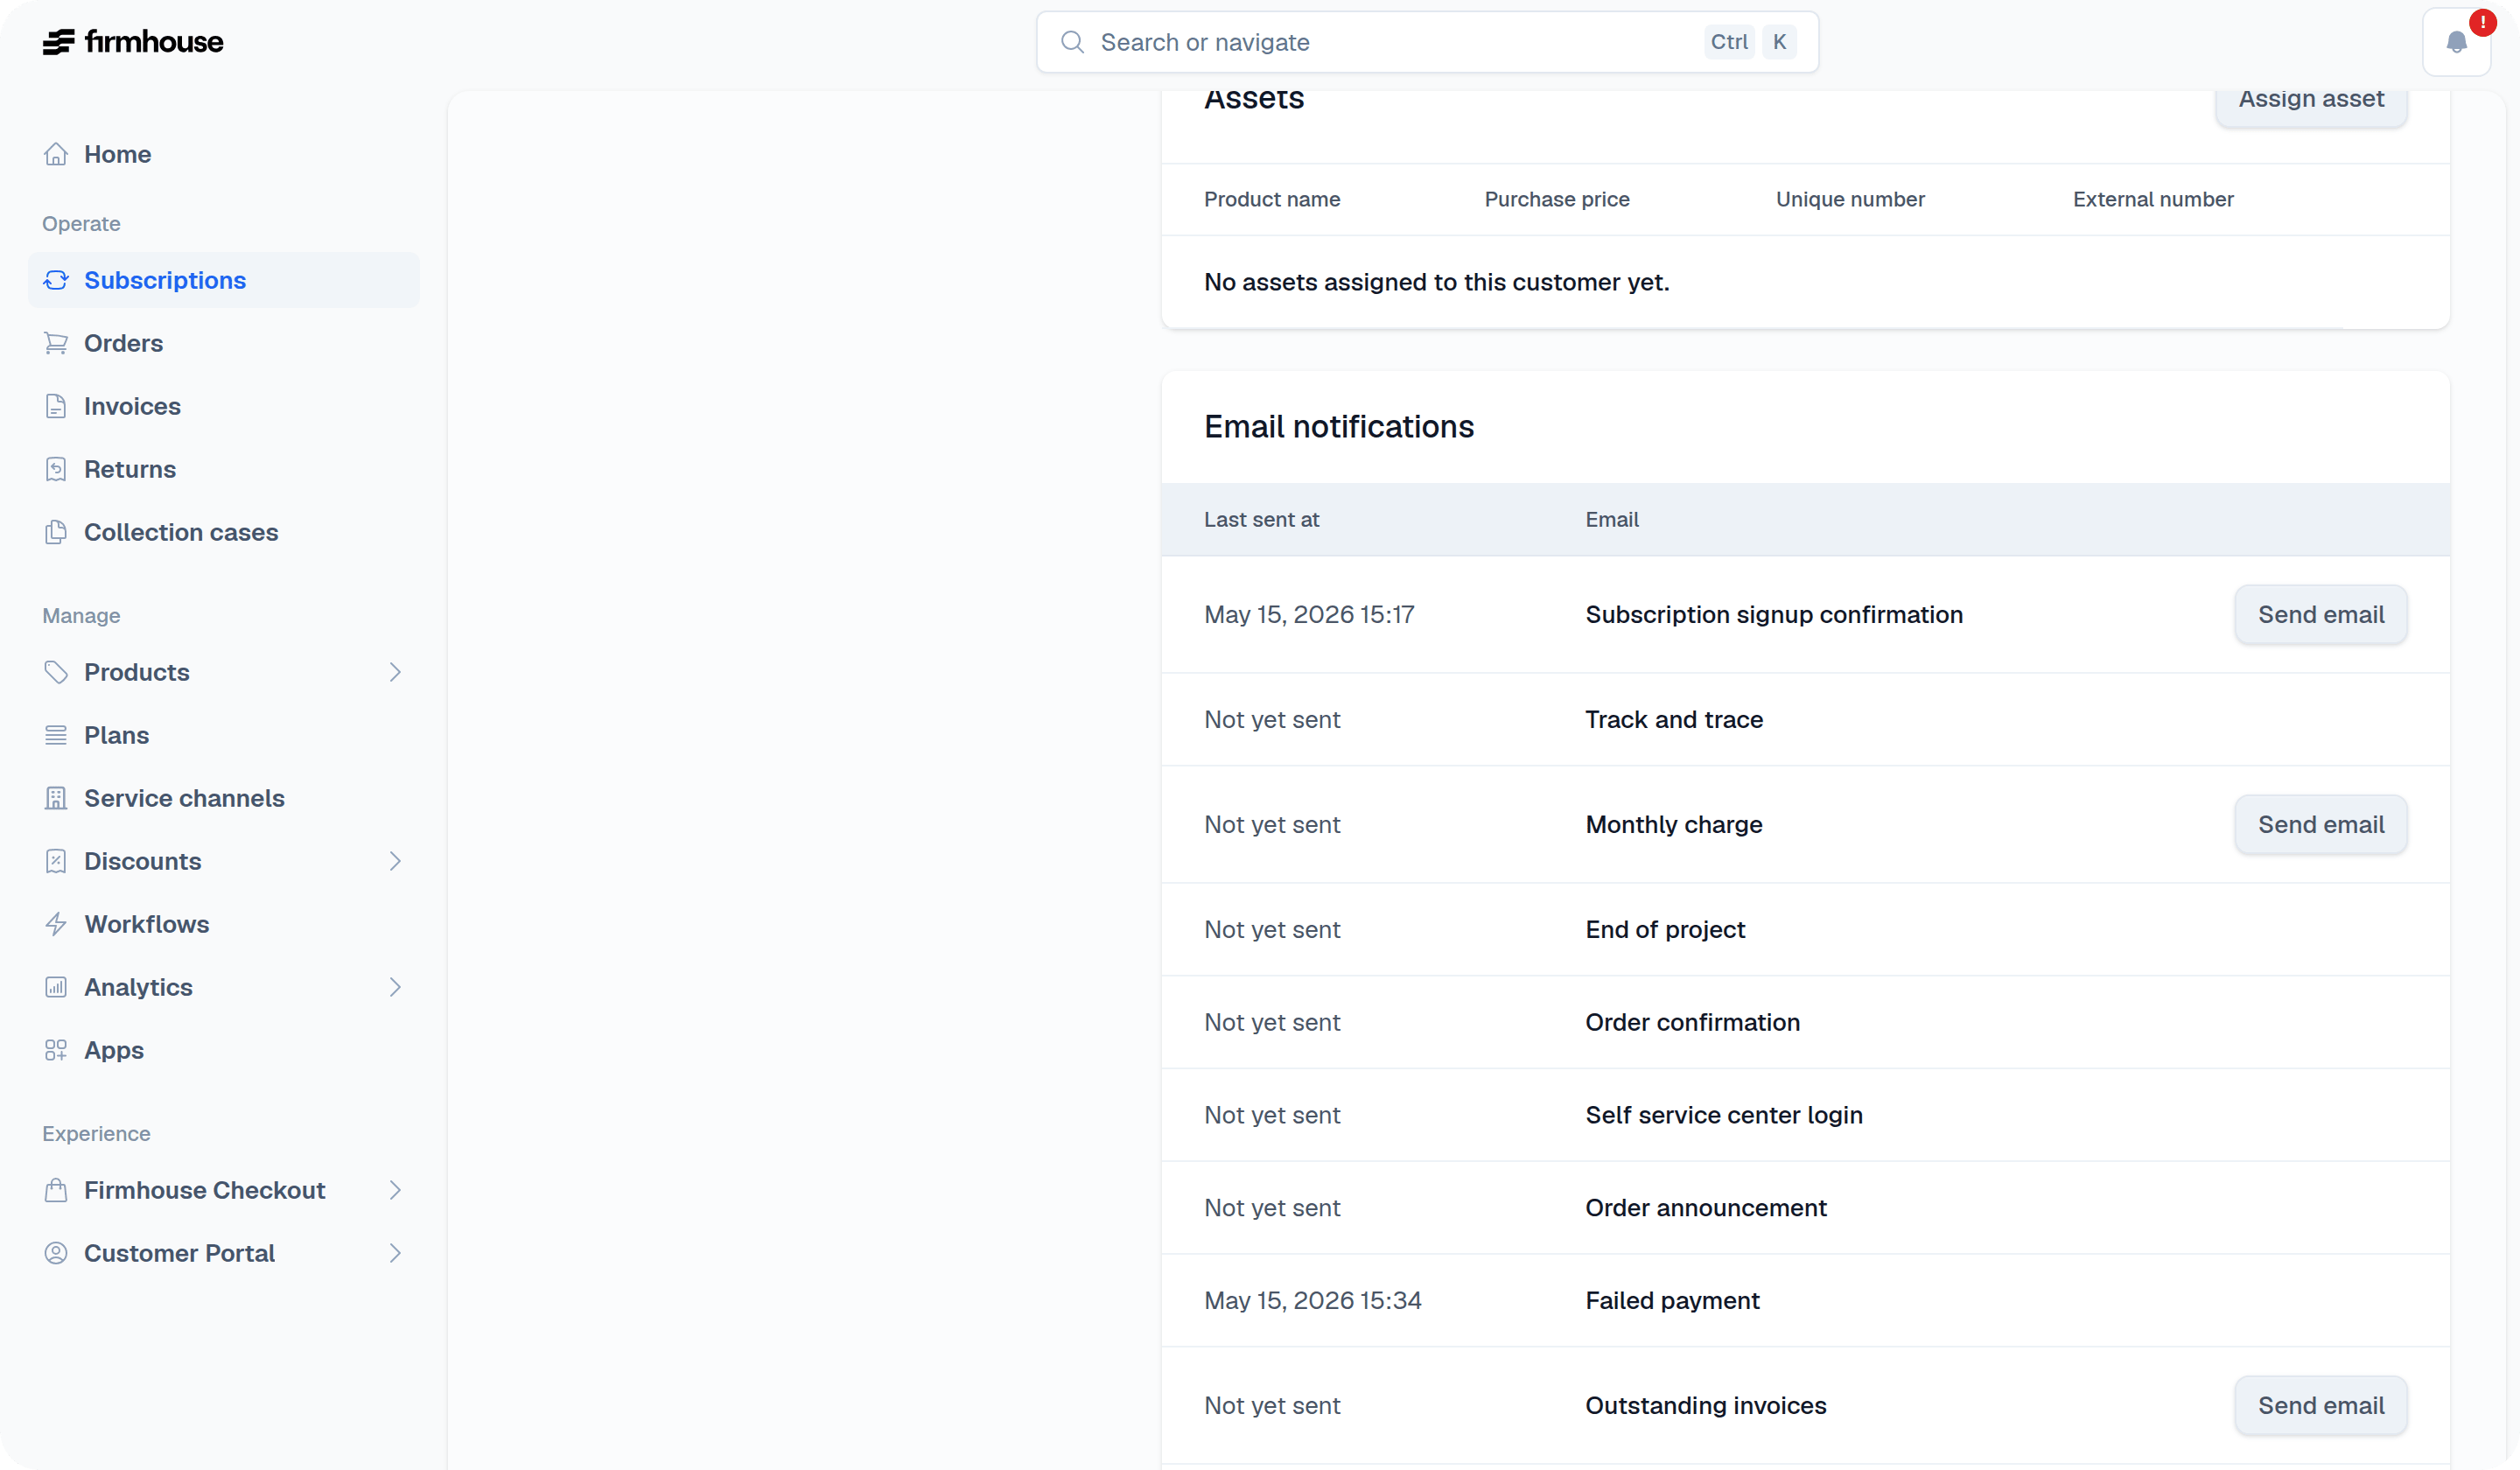This screenshot has height=1470, width=2520.
Task: Click the Workflows lightning icon
Action: [x=56, y=924]
